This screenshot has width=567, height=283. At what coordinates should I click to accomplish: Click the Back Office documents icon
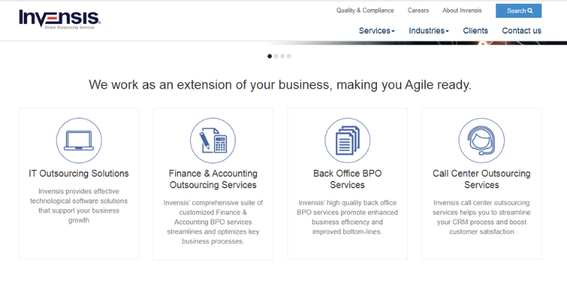click(x=347, y=141)
